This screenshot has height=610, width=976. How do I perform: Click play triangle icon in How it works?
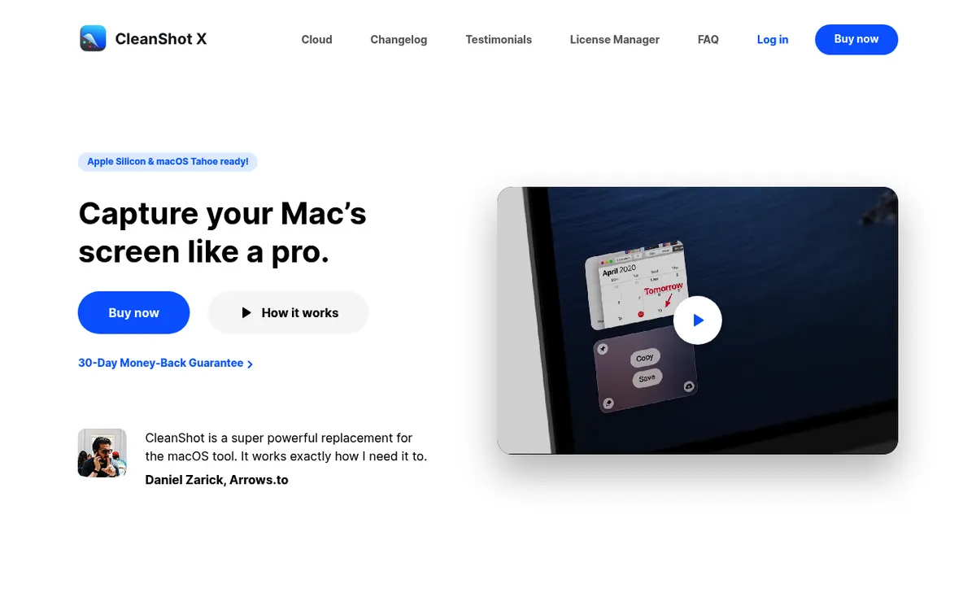pos(246,312)
